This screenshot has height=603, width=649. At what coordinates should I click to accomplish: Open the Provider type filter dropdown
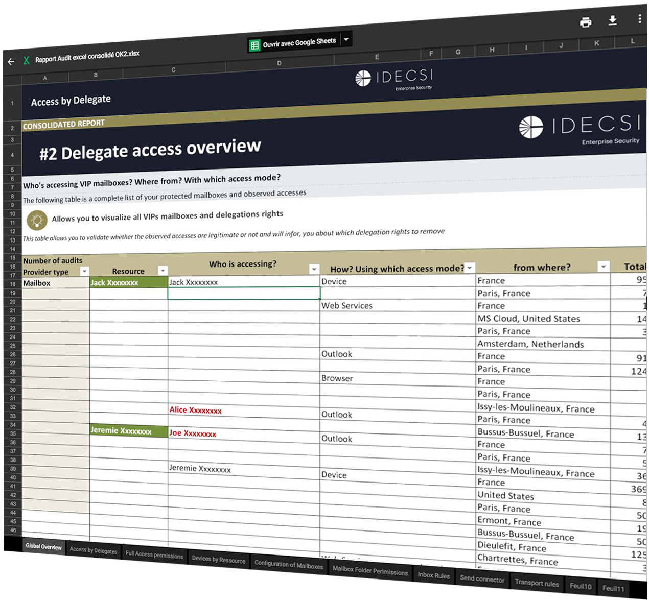tap(85, 272)
